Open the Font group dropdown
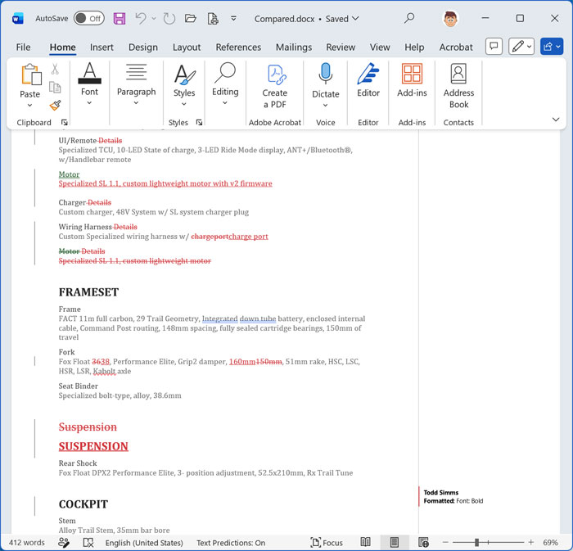This screenshot has height=551, width=573. point(89,85)
